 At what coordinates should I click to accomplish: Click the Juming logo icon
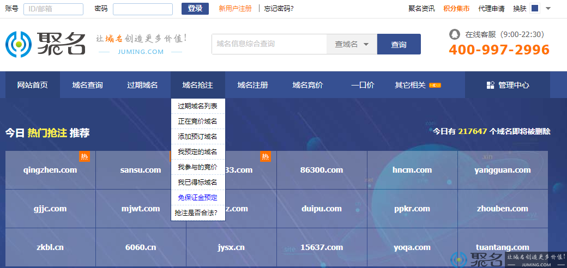pos(19,45)
